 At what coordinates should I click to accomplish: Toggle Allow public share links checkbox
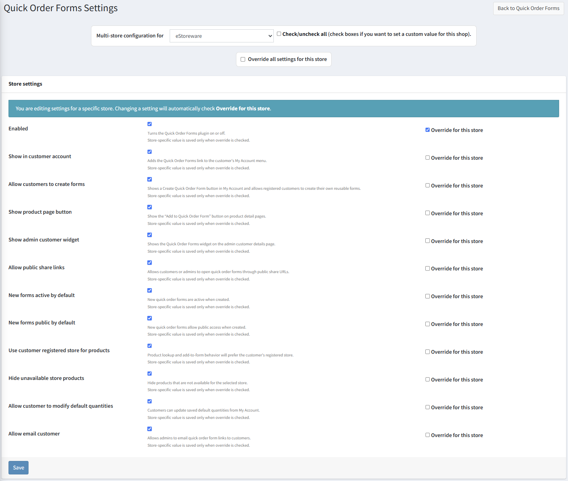tap(150, 263)
